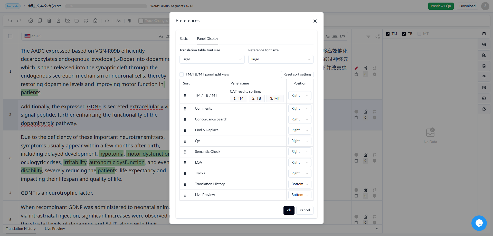
Task: Click the 2. TB sorting chip
Action: click(257, 99)
